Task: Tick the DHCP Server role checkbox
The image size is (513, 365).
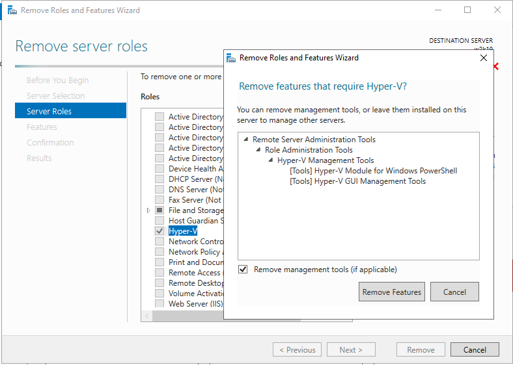Action: click(159, 179)
